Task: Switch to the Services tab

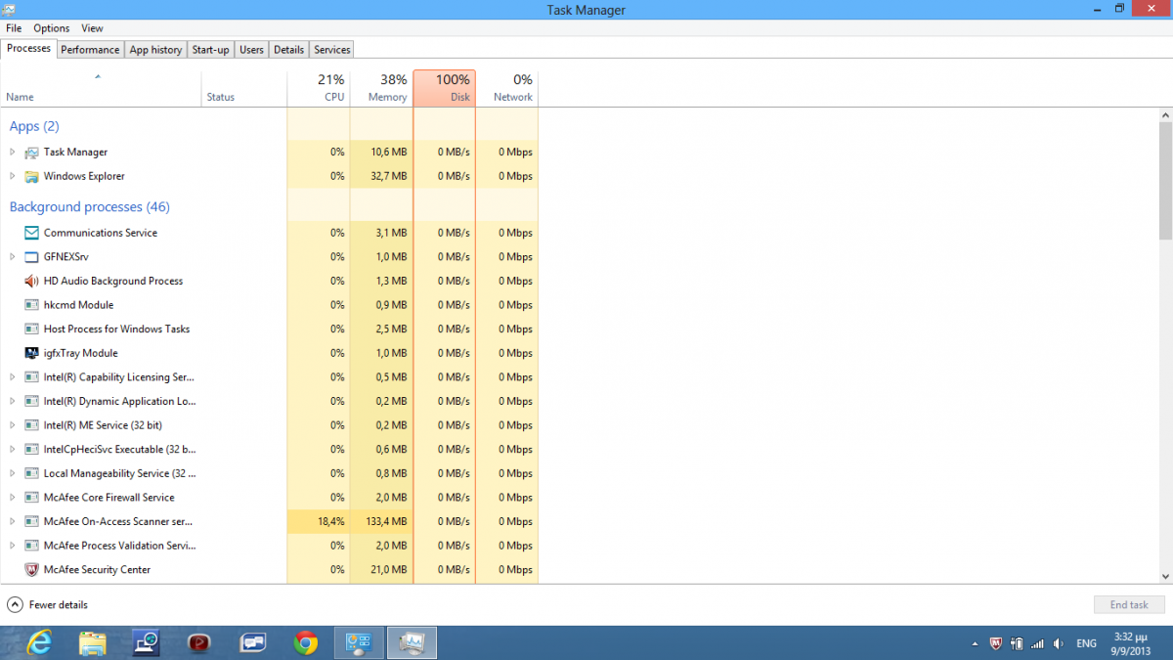Action: (x=331, y=50)
